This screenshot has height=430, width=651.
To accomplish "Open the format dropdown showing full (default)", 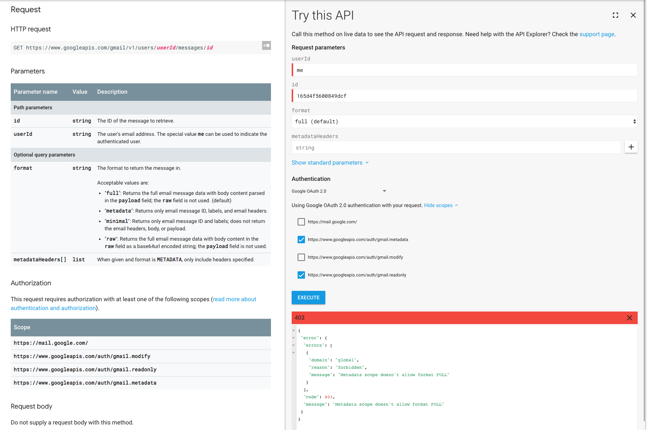I will click(464, 121).
